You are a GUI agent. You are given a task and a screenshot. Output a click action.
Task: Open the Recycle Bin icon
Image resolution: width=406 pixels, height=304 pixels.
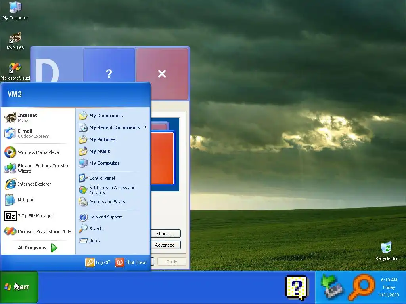[x=386, y=251]
